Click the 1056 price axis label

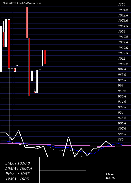(x=122, y=32)
